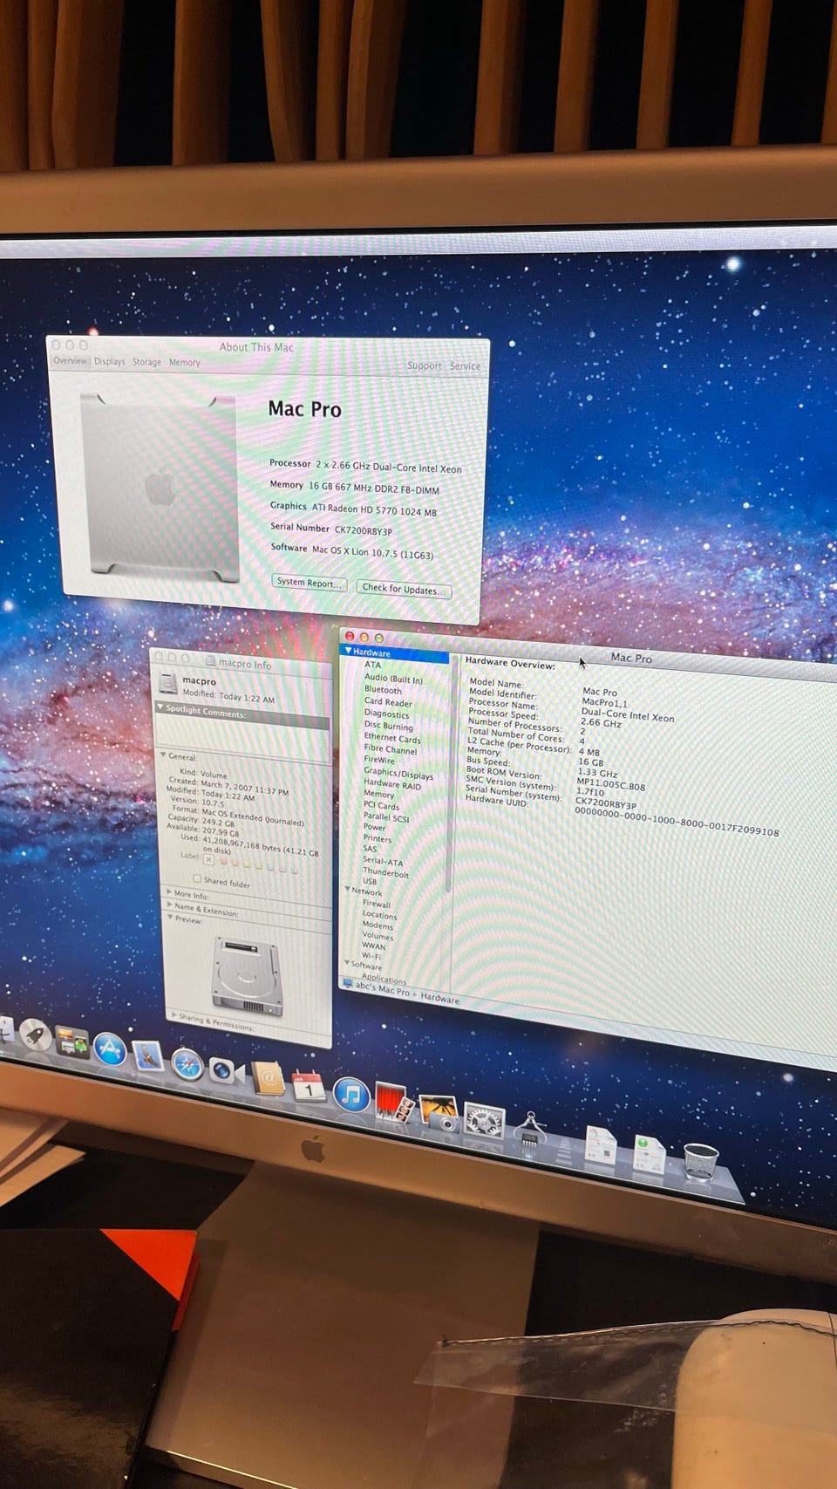Collapse the Software tree category
The width and height of the screenshot is (837, 1489).
pos(346,963)
